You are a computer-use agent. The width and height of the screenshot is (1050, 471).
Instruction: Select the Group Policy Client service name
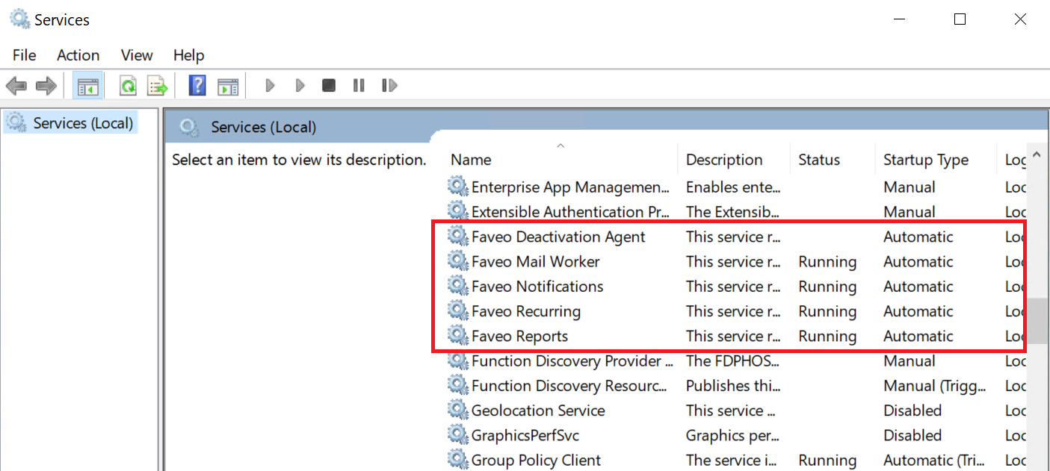pyautogui.click(x=536, y=460)
